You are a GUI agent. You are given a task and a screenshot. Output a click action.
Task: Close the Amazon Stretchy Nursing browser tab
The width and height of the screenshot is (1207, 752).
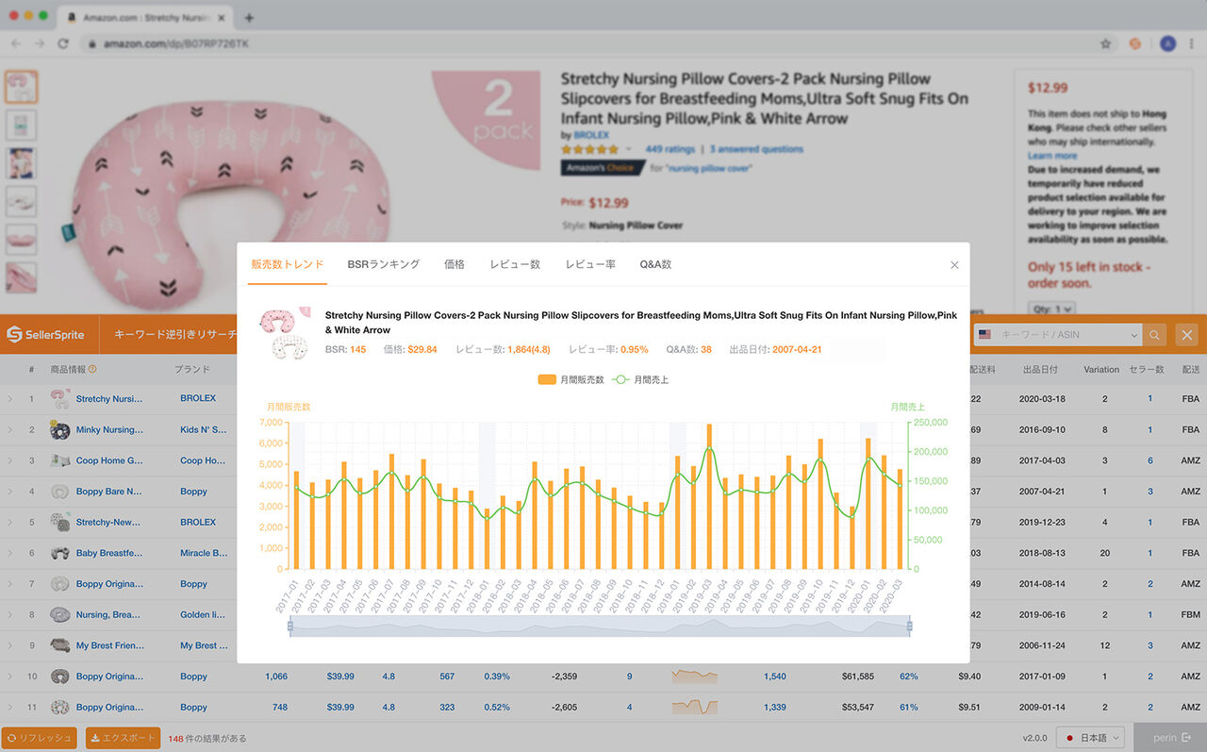tap(223, 17)
